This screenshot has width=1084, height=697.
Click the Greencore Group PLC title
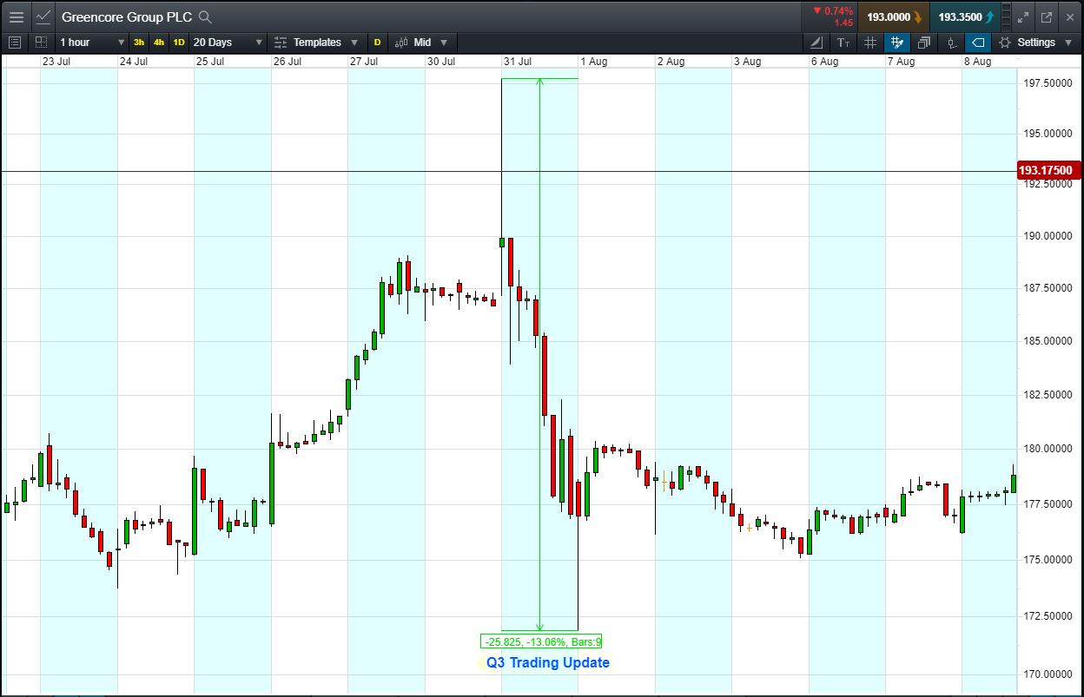pos(127,16)
